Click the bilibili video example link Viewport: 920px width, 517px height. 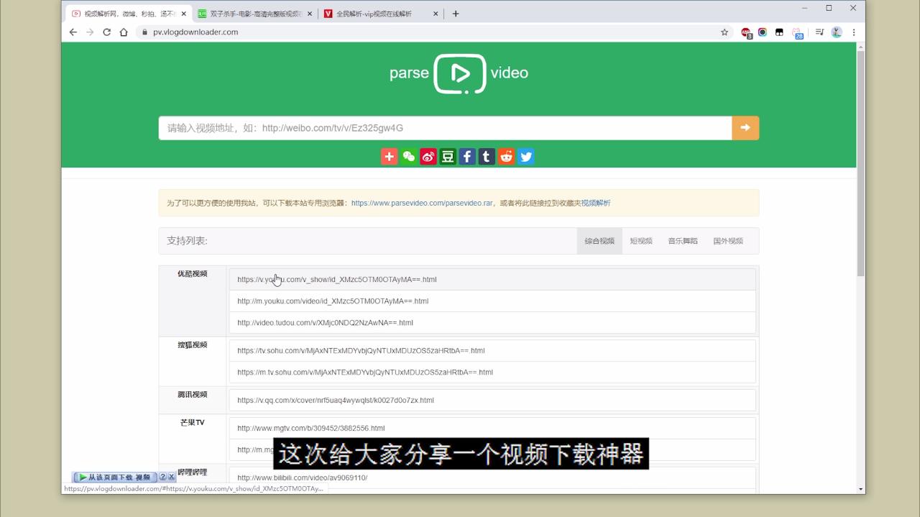coord(300,477)
